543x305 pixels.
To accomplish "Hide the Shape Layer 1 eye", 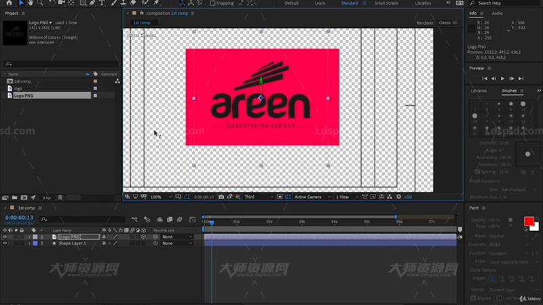I will (x=5, y=243).
